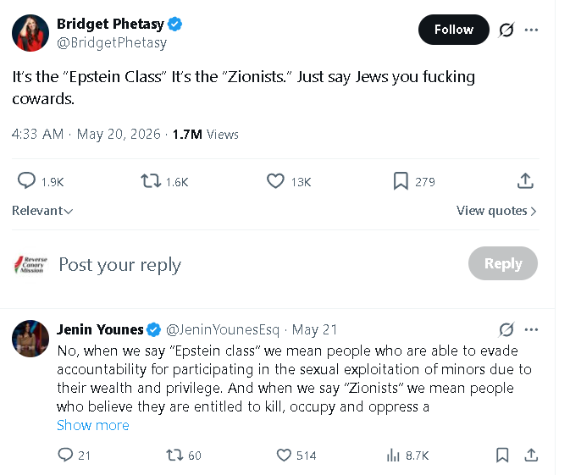The width and height of the screenshot is (581, 475).
Task: Repost the main post with 1.6K reposts
Action: [x=151, y=181]
